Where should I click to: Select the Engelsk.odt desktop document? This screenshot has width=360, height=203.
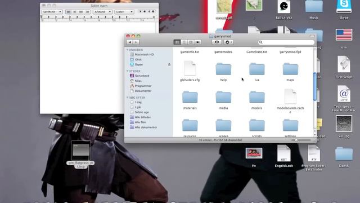coord(283,153)
